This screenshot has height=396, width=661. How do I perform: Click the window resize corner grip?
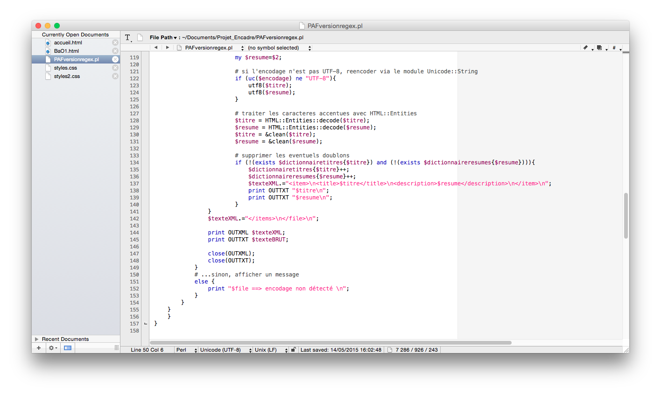pyautogui.click(x=626, y=350)
